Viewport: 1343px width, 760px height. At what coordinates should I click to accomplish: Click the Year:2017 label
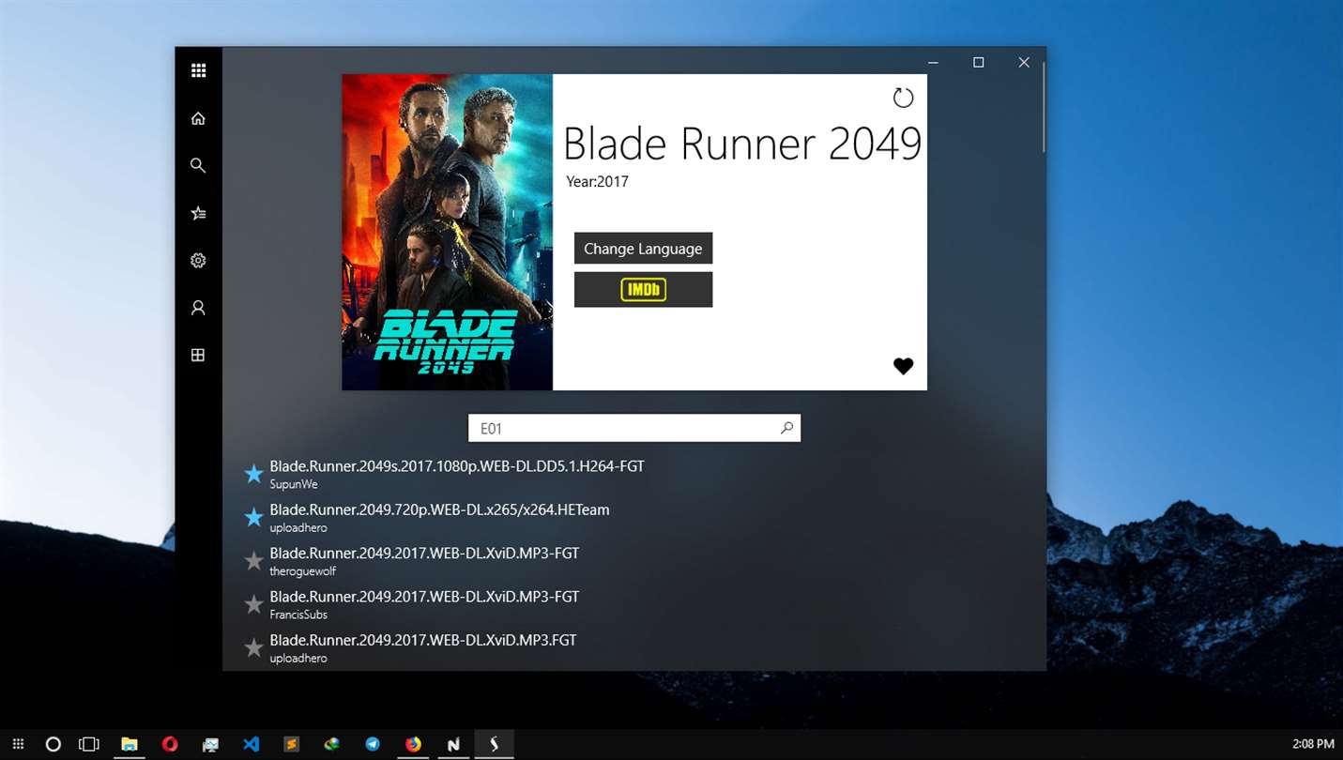[x=597, y=181]
